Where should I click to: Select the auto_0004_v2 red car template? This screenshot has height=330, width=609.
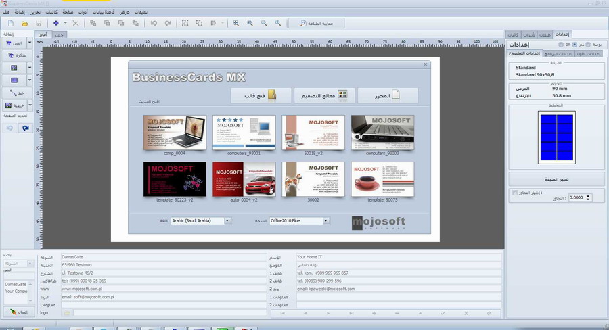coord(244,179)
